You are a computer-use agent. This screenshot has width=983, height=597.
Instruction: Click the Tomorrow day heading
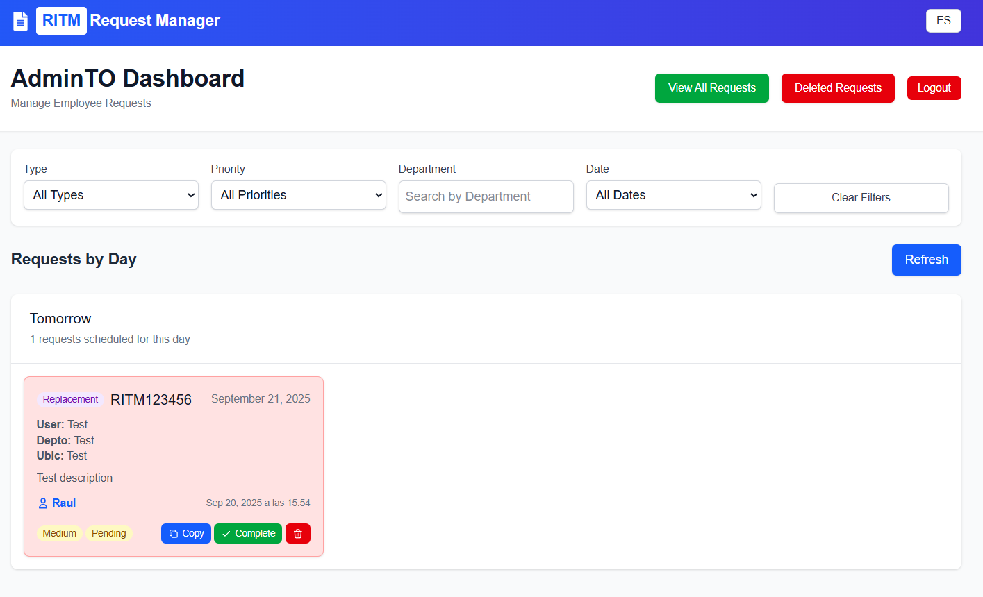click(x=60, y=319)
